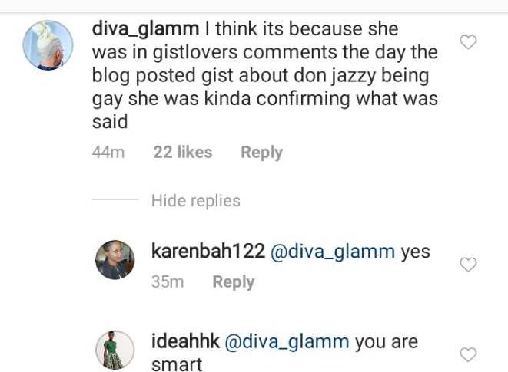The image size is (508, 372).
Task: Open ideahhk username link
Action: [185, 341]
